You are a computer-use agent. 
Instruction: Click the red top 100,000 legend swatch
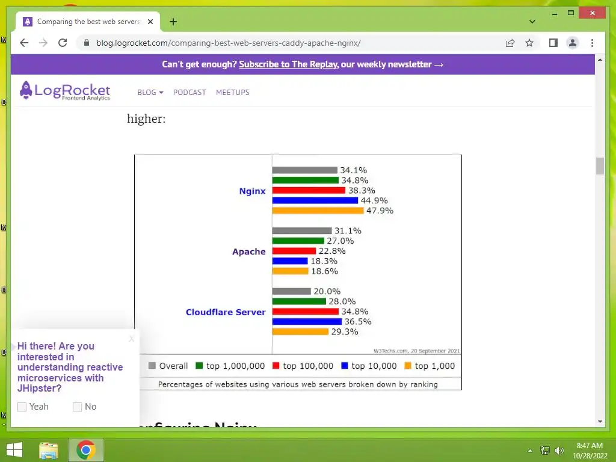(276, 366)
